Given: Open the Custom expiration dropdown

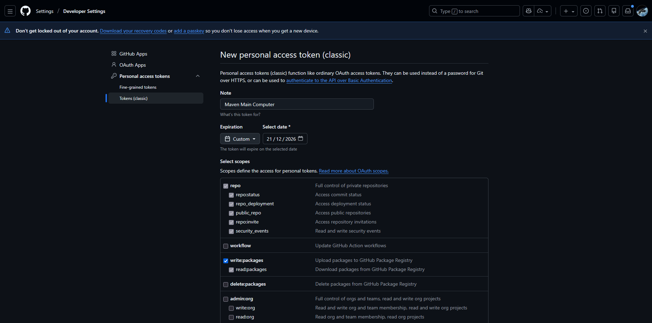Looking at the screenshot, I should (240, 139).
